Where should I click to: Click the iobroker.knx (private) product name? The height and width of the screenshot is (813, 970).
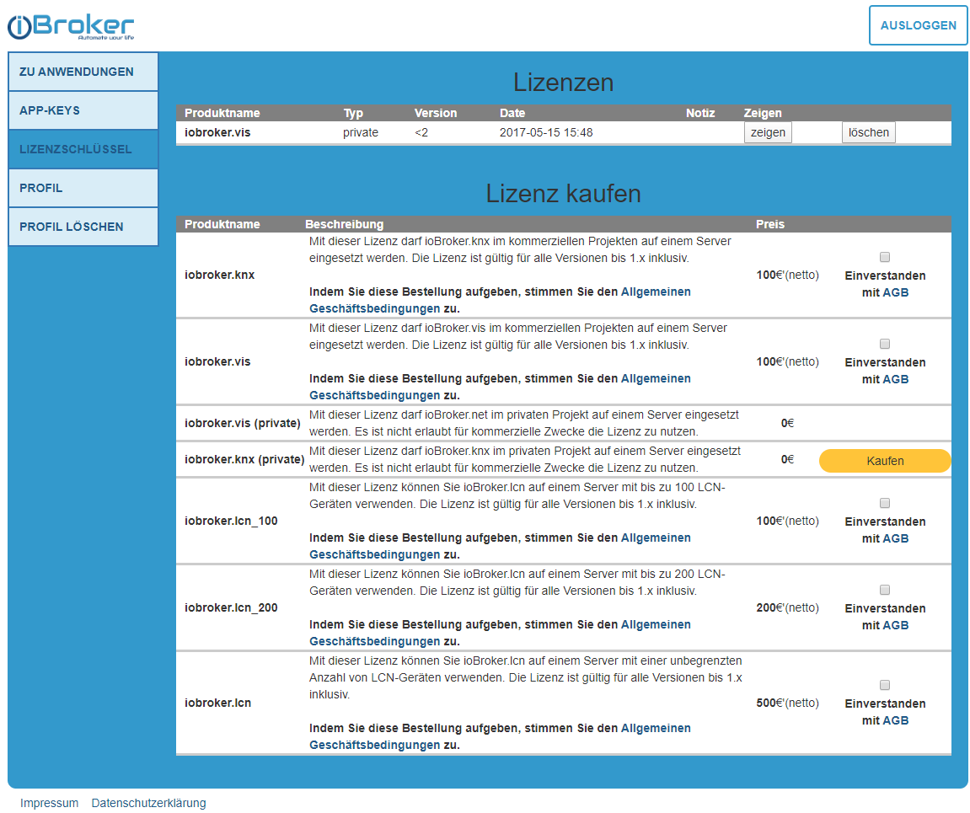(x=244, y=459)
